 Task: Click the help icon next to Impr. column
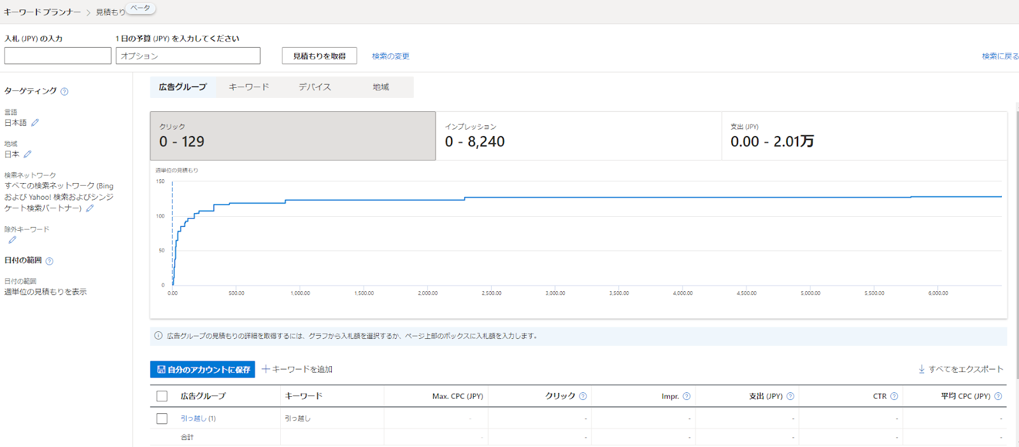tap(687, 396)
